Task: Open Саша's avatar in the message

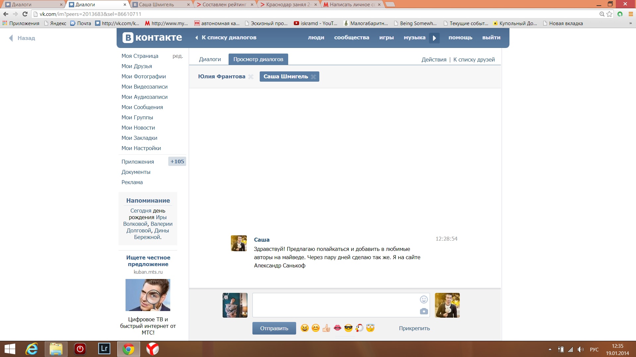Action: [238, 243]
